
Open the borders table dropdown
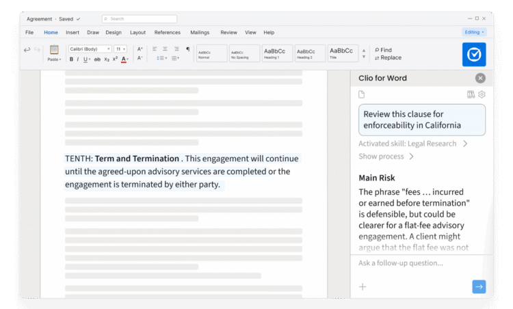click(175, 58)
